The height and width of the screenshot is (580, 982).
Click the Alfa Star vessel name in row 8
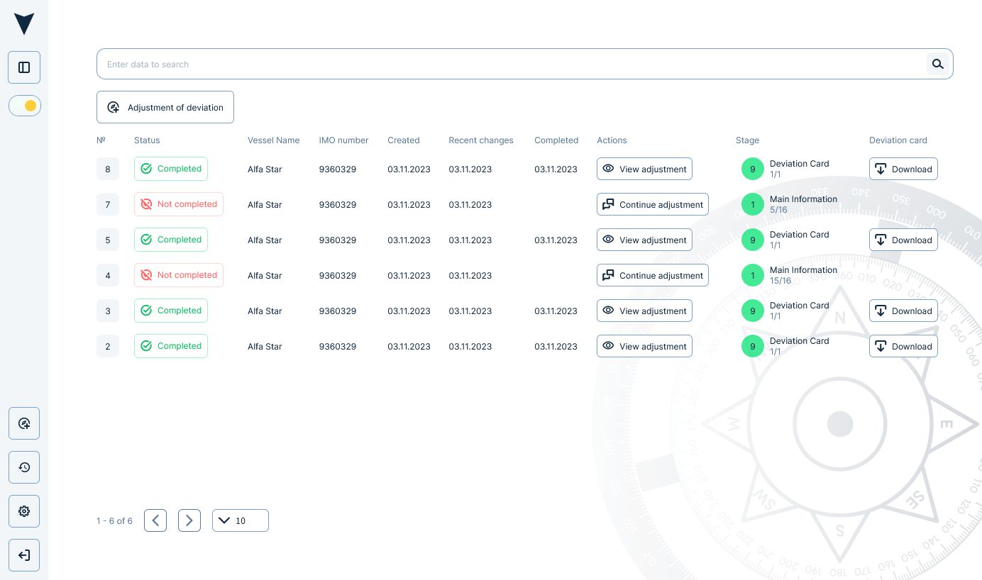pyautogui.click(x=265, y=169)
